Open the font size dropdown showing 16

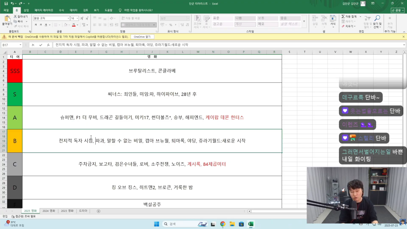[x=77, y=18]
